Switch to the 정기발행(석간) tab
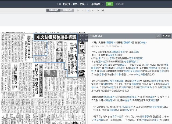 (67, 10)
